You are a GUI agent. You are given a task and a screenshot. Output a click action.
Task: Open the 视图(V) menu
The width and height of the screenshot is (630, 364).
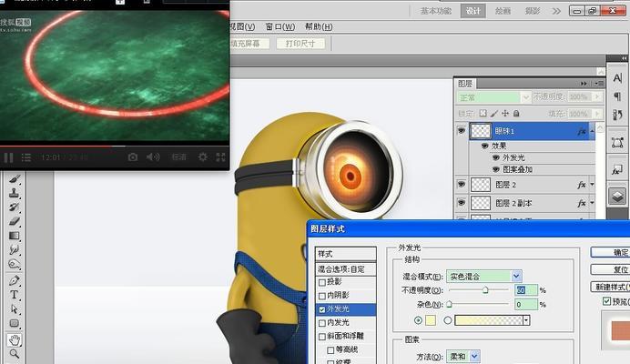point(242,27)
